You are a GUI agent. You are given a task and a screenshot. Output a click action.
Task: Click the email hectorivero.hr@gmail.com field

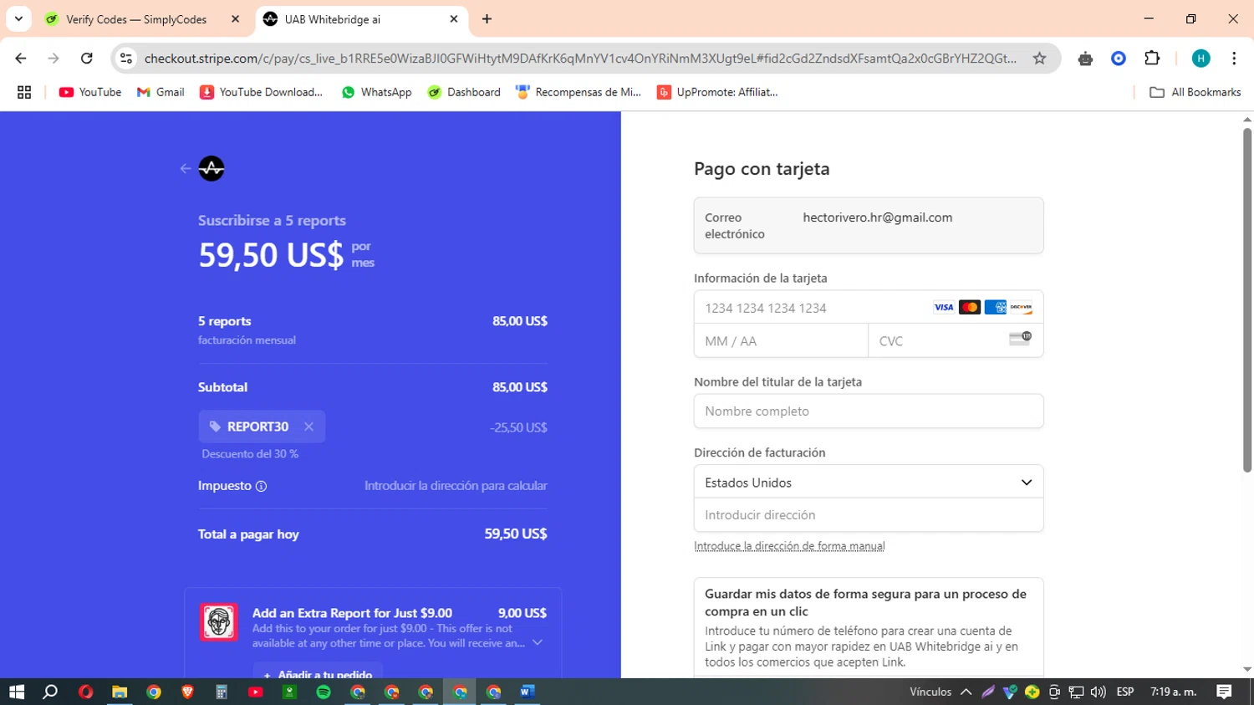(869, 226)
